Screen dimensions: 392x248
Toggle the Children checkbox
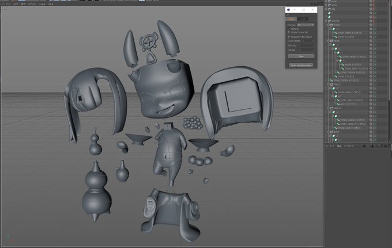coord(288,29)
